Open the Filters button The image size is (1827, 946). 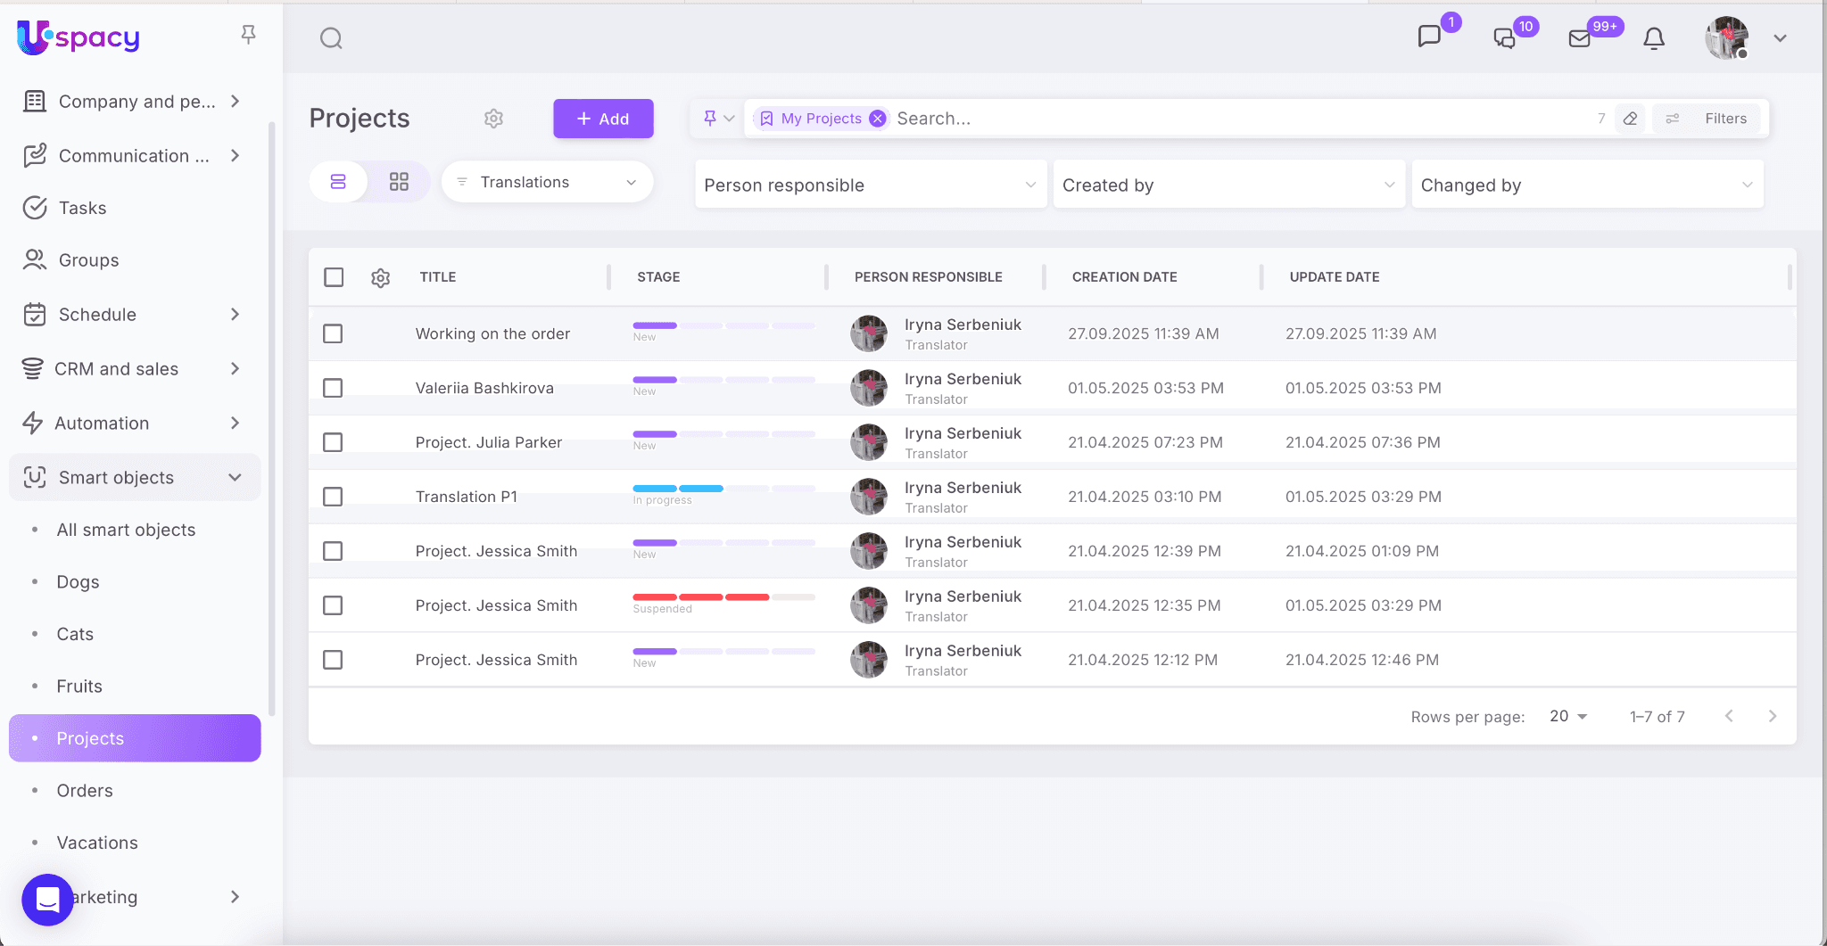click(x=1710, y=119)
